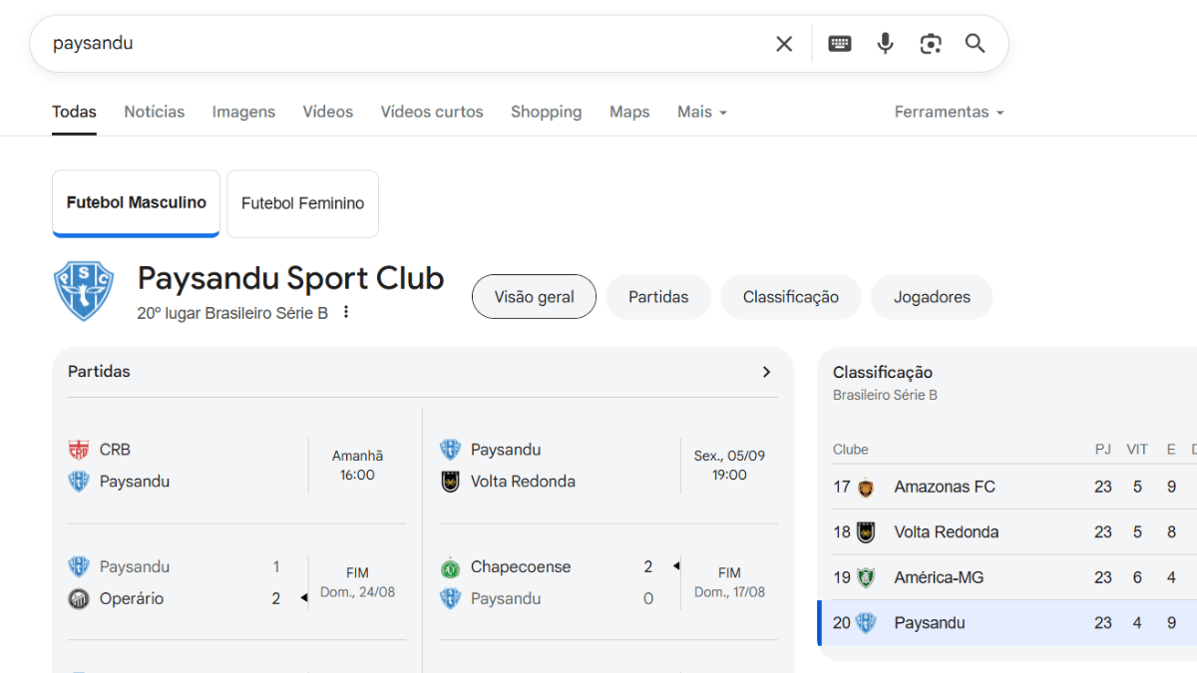Screen dimensions: 1197x673
Task: Switch to Futebol Feminino
Action: coord(302,203)
